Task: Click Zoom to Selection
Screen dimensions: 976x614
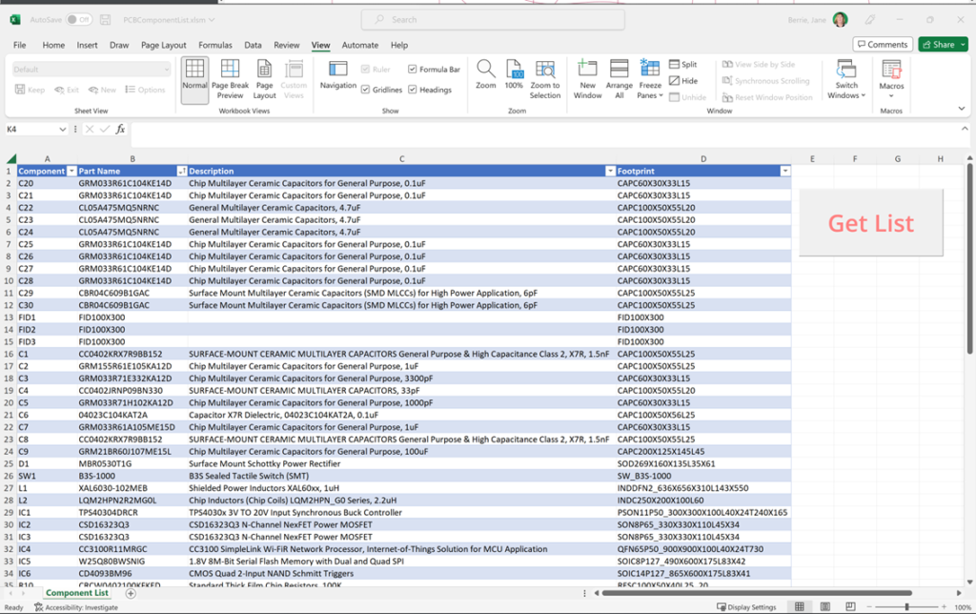Action: (545, 78)
